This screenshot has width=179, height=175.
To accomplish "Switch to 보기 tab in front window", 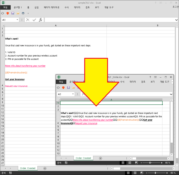I will coord(153,82).
